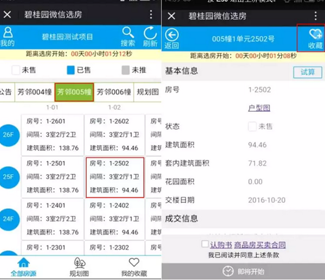Open left screen's three-dot menu
This screenshot has height=280, width=325.
point(151,15)
